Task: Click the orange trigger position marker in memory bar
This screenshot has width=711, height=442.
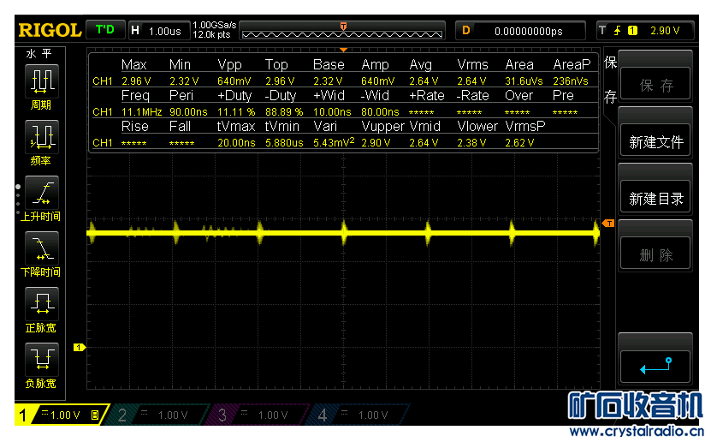Action: click(x=343, y=27)
